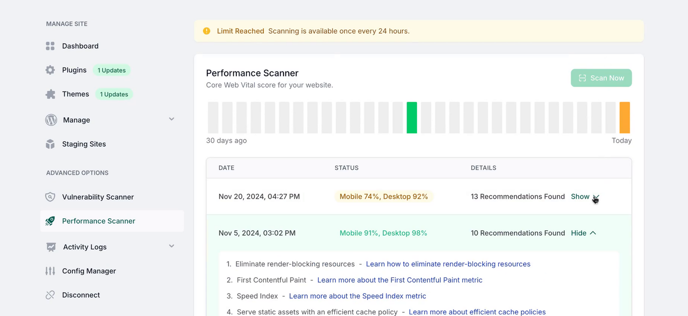Open Learn more about the Speed Index link
This screenshot has width=688, height=316.
[x=358, y=296]
